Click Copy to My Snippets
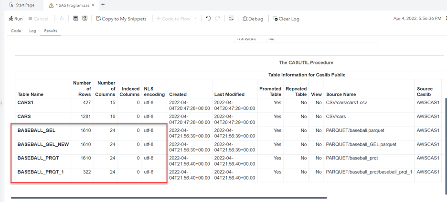This screenshot has height=202, width=447. click(121, 19)
